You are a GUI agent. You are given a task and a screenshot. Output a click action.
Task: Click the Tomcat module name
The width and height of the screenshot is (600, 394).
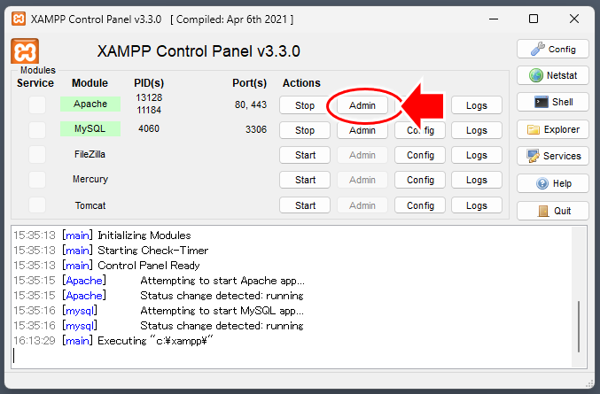click(x=90, y=205)
